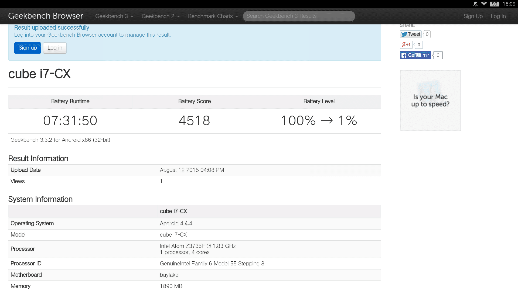Click 'Geekbench 3.3.2 for Android x86 (32-bit)' text
Viewport: 518px width, 291px height.
tap(60, 140)
